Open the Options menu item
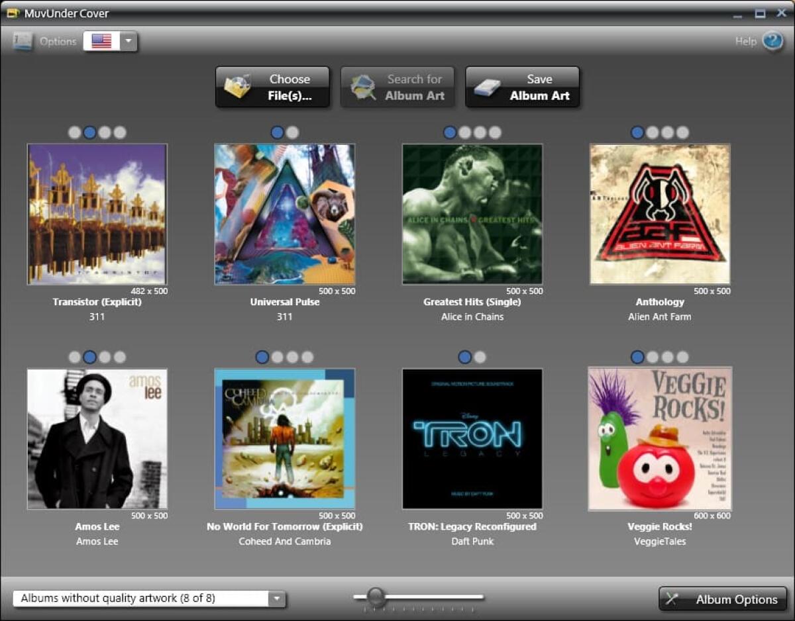This screenshot has height=621, width=795. tap(58, 41)
